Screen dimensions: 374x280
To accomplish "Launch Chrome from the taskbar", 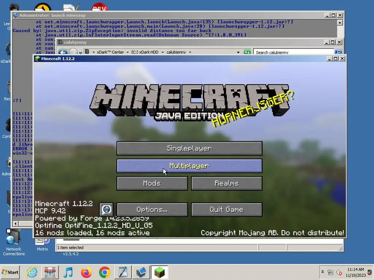I will point(104,272).
